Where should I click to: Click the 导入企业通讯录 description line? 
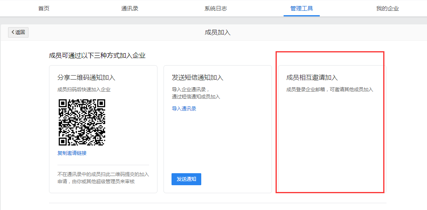tap(191, 90)
